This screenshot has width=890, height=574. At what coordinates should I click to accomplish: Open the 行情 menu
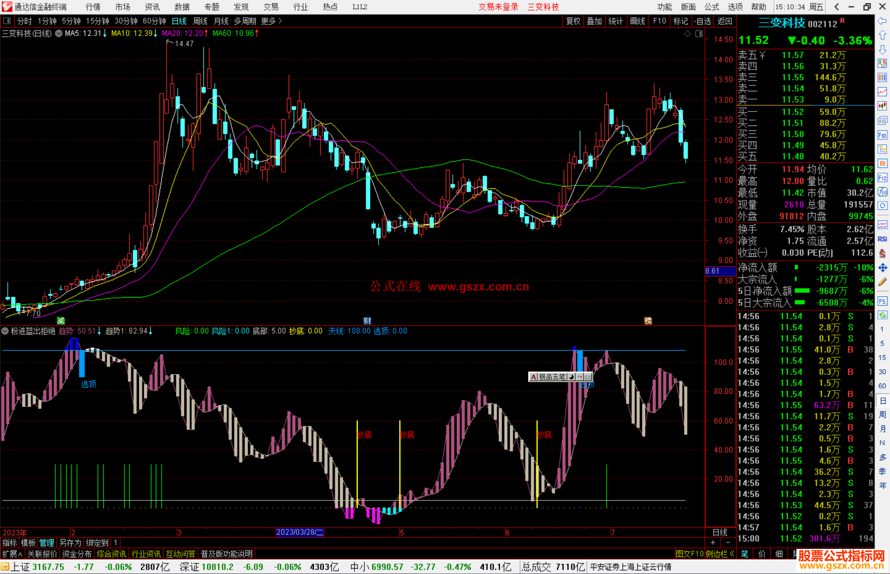[x=93, y=7]
